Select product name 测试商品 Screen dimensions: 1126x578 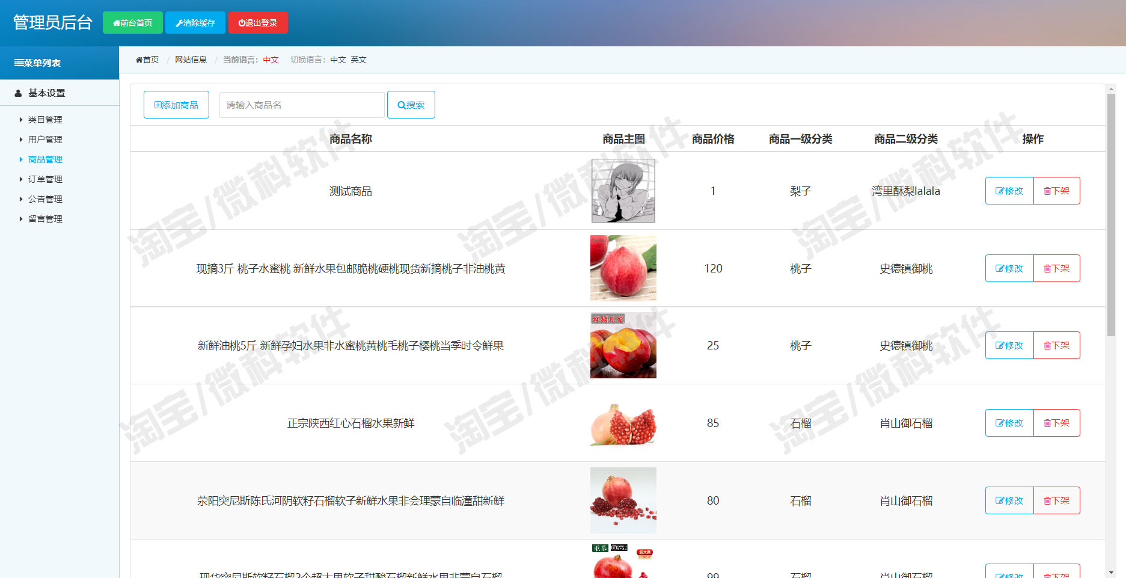tap(350, 191)
